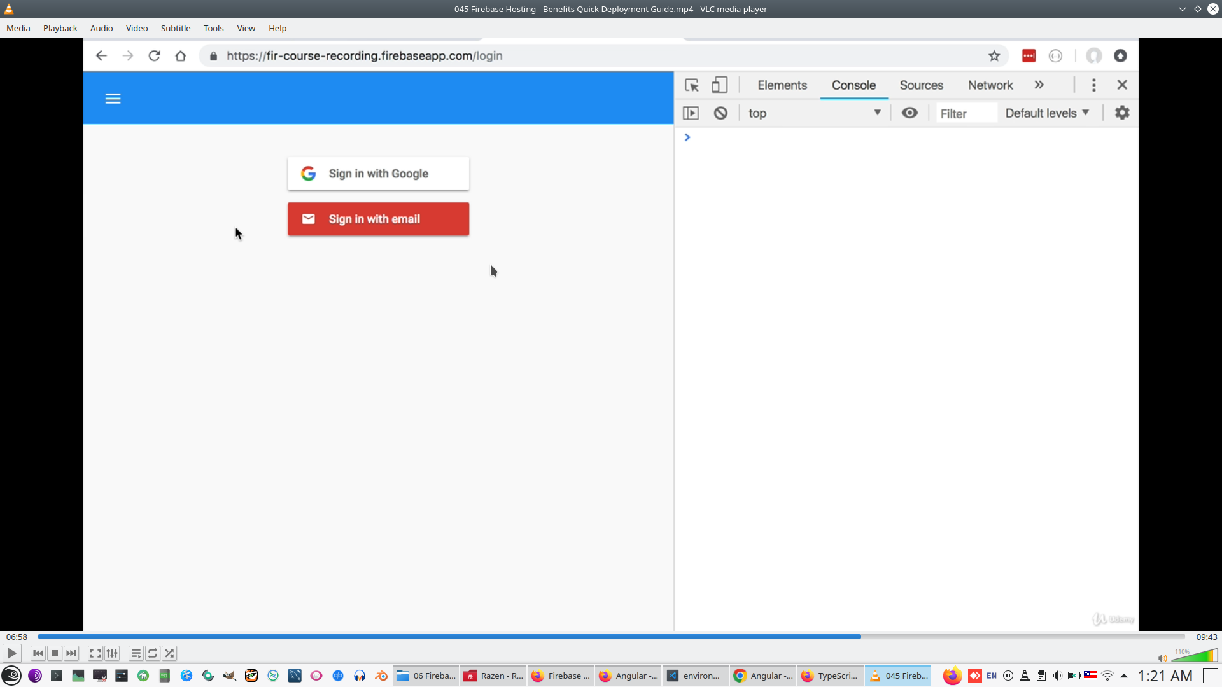Show the playlist view
The width and height of the screenshot is (1222, 687).
tap(136, 653)
